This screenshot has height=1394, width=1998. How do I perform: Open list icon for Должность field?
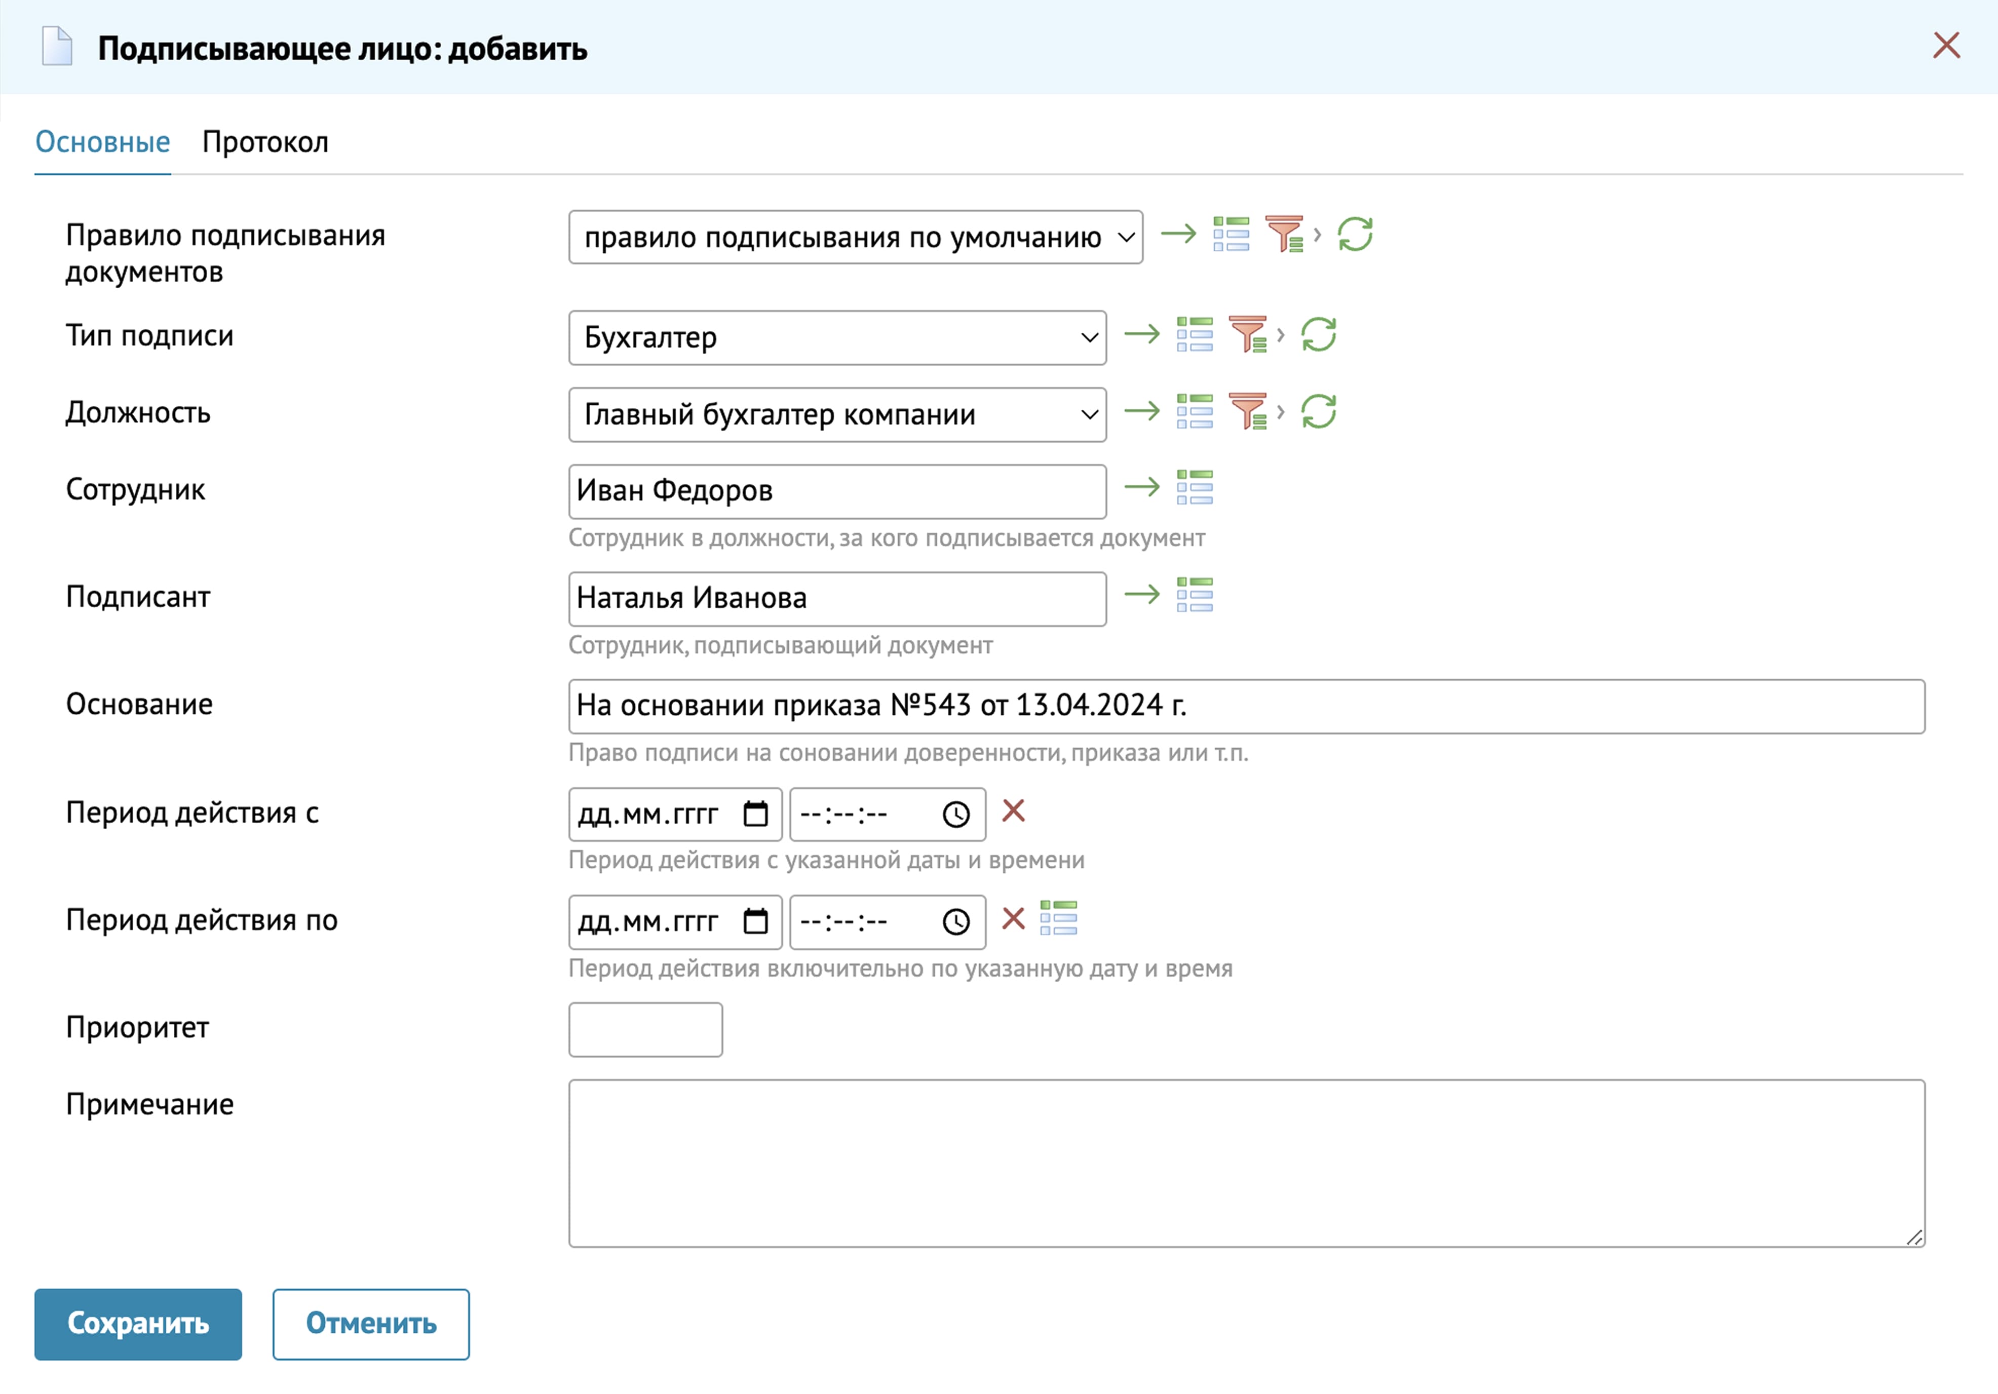1195,411
